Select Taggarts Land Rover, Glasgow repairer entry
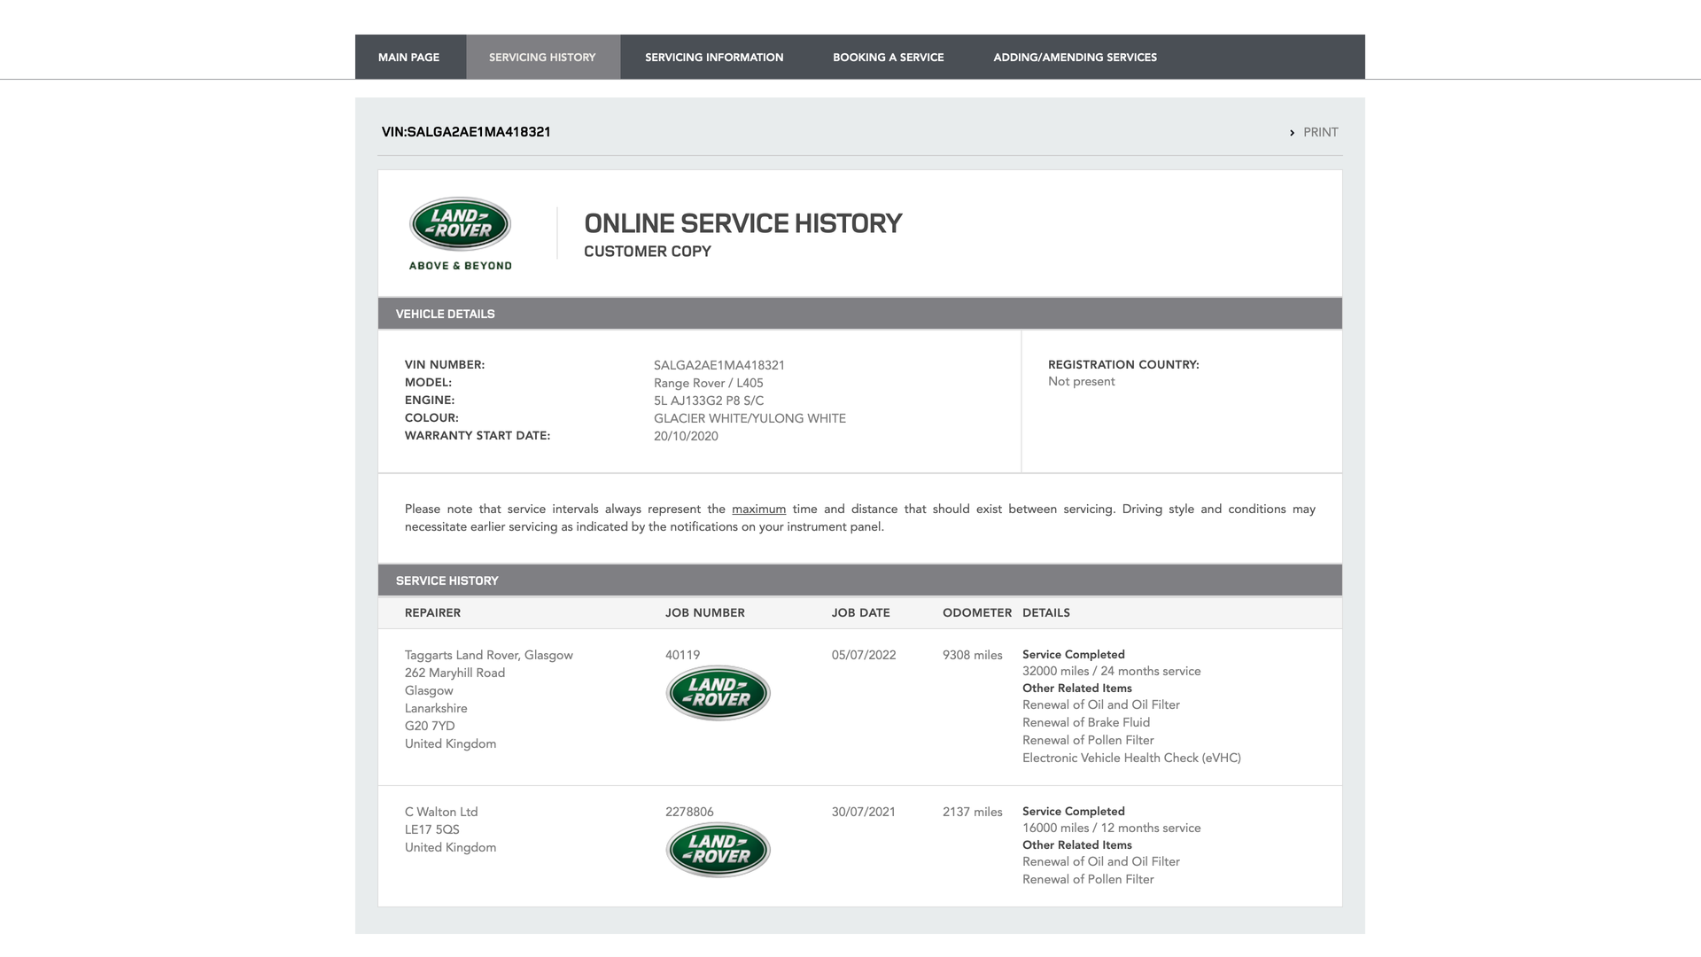Screen dimensions: 1701x957 point(488,656)
